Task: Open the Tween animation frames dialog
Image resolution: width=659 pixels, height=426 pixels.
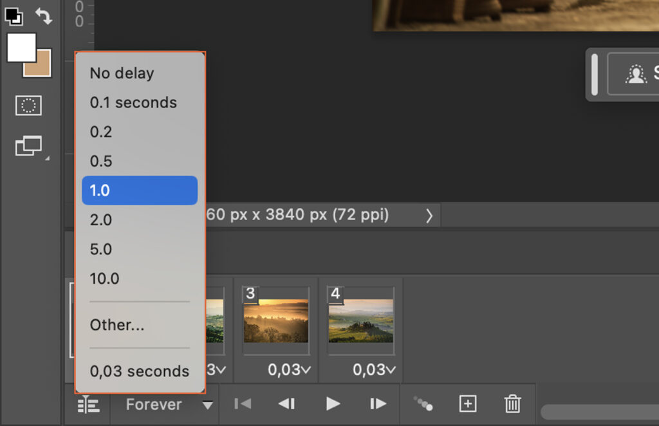Action: 423,404
